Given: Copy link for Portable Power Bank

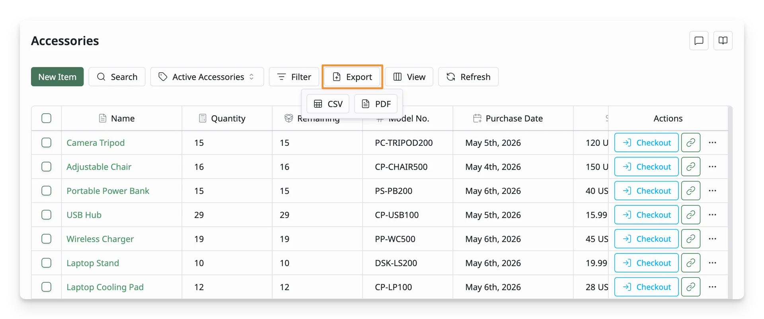Looking at the screenshot, I should pos(691,191).
